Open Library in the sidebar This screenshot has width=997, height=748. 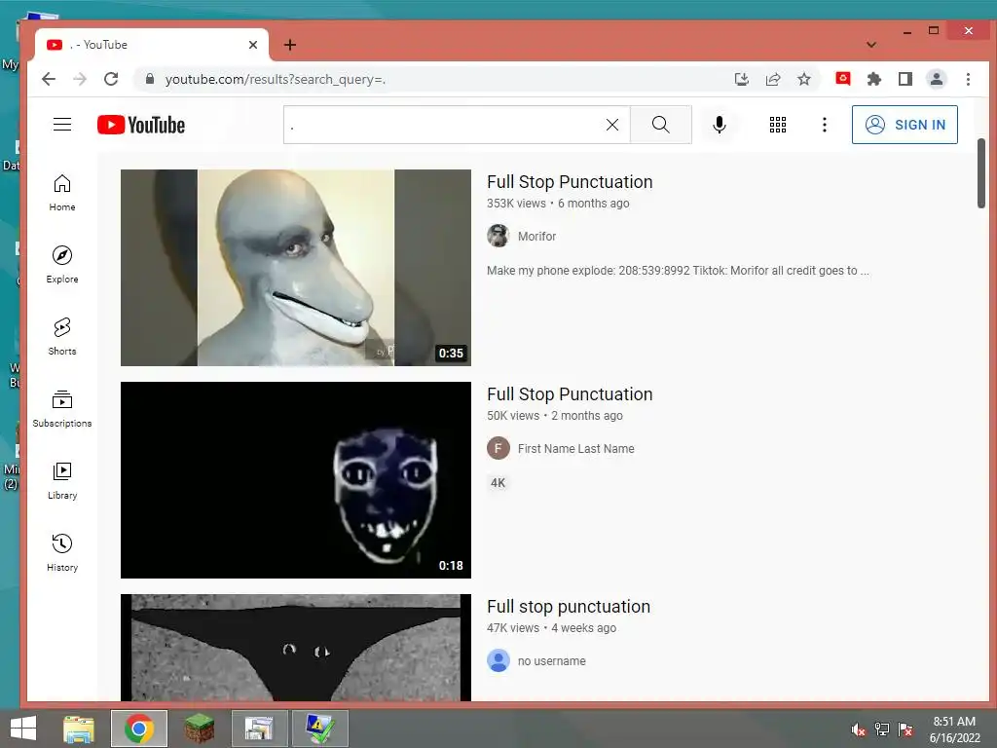62,481
